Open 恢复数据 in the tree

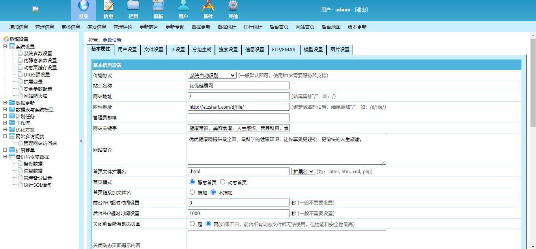pyautogui.click(x=33, y=171)
